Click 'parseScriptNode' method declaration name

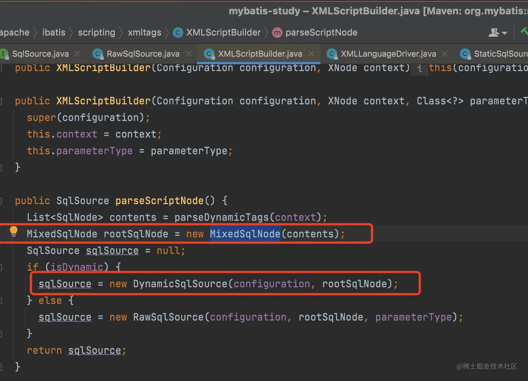pos(159,201)
